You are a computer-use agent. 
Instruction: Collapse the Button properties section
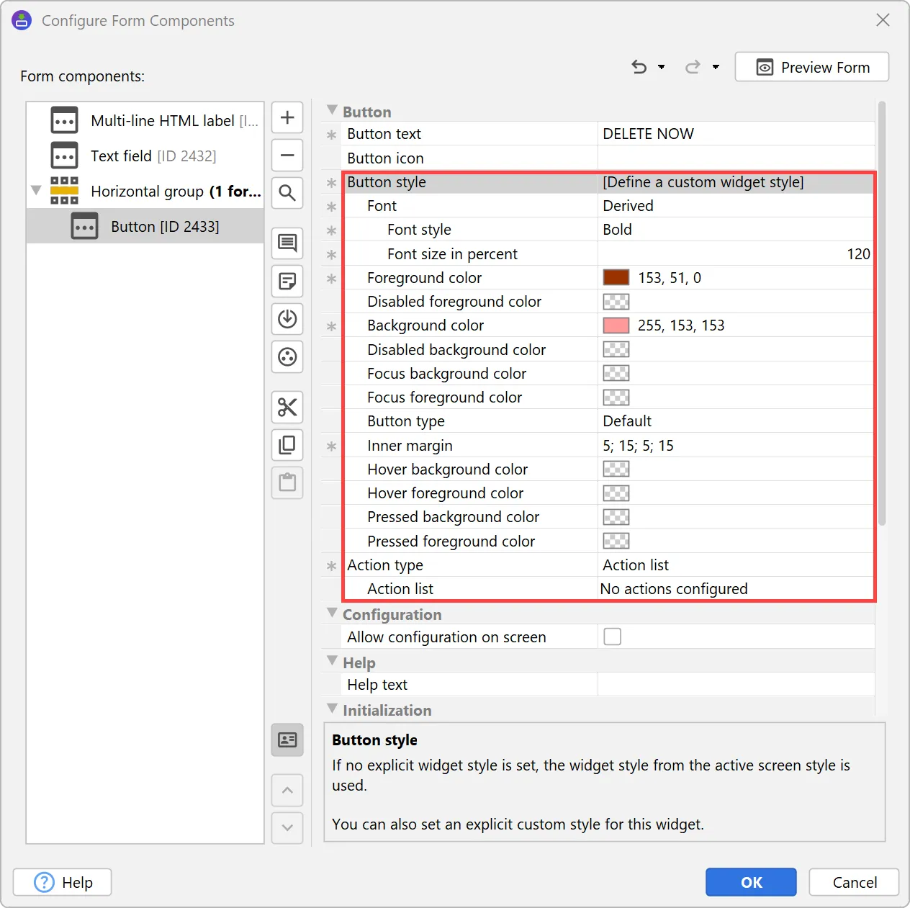click(332, 109)
